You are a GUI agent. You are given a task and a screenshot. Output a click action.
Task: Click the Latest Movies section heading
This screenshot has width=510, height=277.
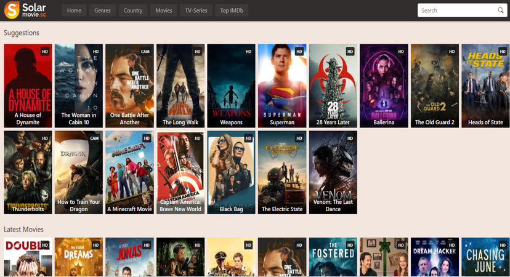coord(24,229)
